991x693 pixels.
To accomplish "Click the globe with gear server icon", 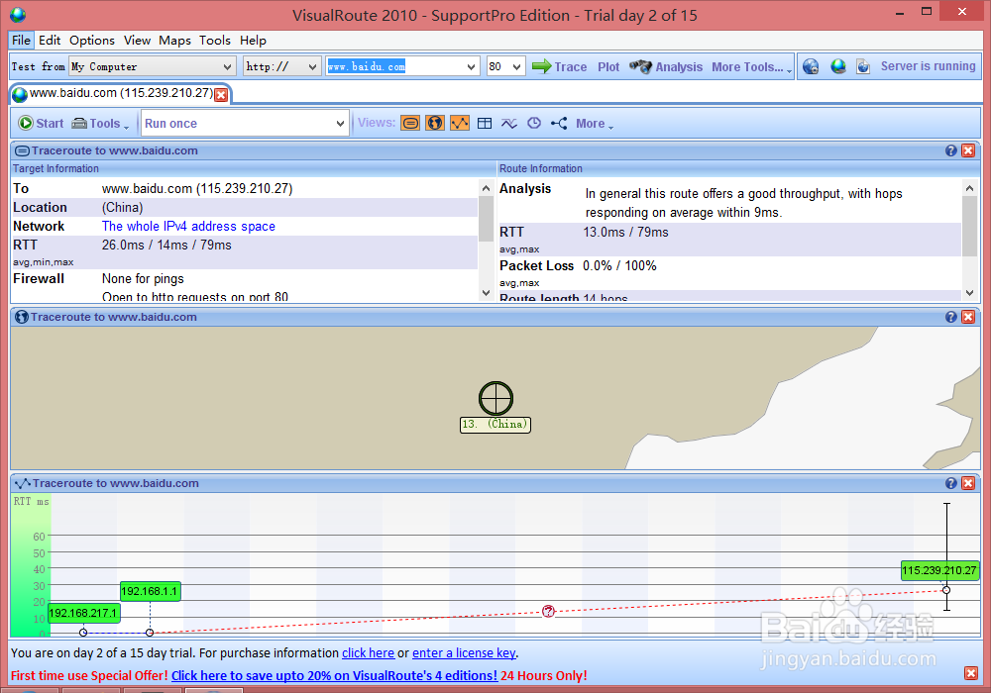I will click(x=811, y=66).
